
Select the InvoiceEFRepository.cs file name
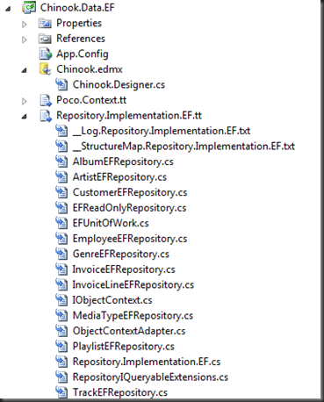(124, 269)
